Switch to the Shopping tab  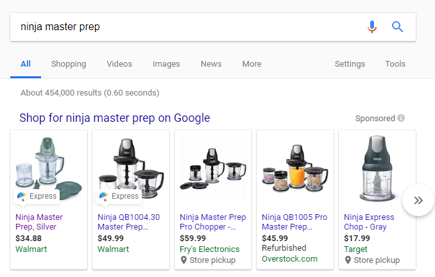coord(69,64)
